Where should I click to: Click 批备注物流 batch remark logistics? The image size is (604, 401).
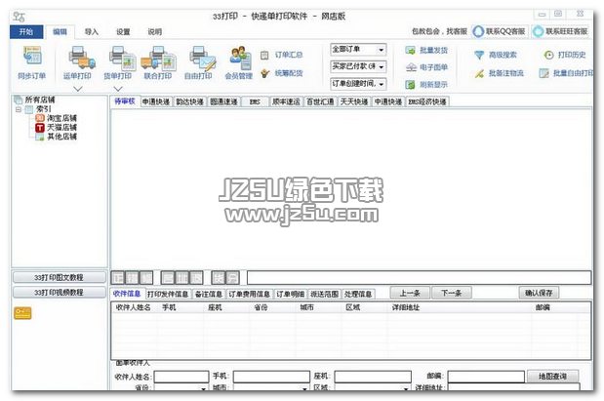[499, 73]
